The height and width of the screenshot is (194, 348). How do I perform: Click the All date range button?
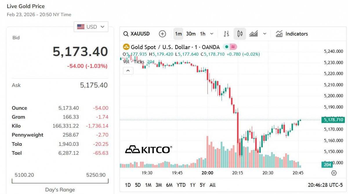[x=212, y=185]
